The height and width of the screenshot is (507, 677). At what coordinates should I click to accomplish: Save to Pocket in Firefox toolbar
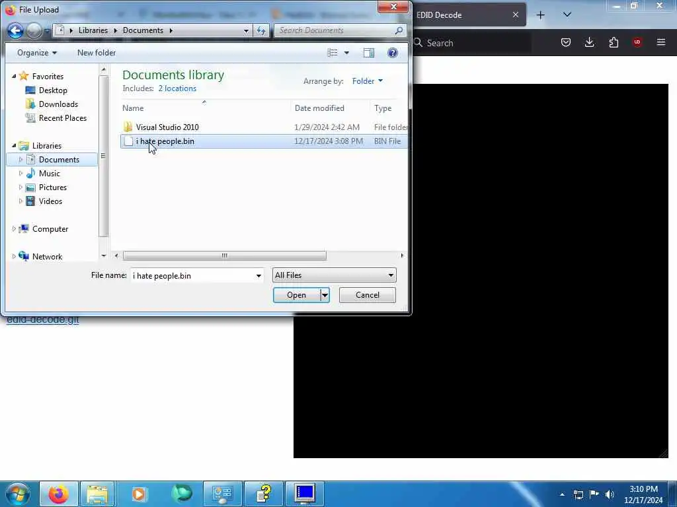[566, 42]
